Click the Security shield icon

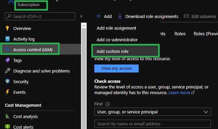pos(7,81)
